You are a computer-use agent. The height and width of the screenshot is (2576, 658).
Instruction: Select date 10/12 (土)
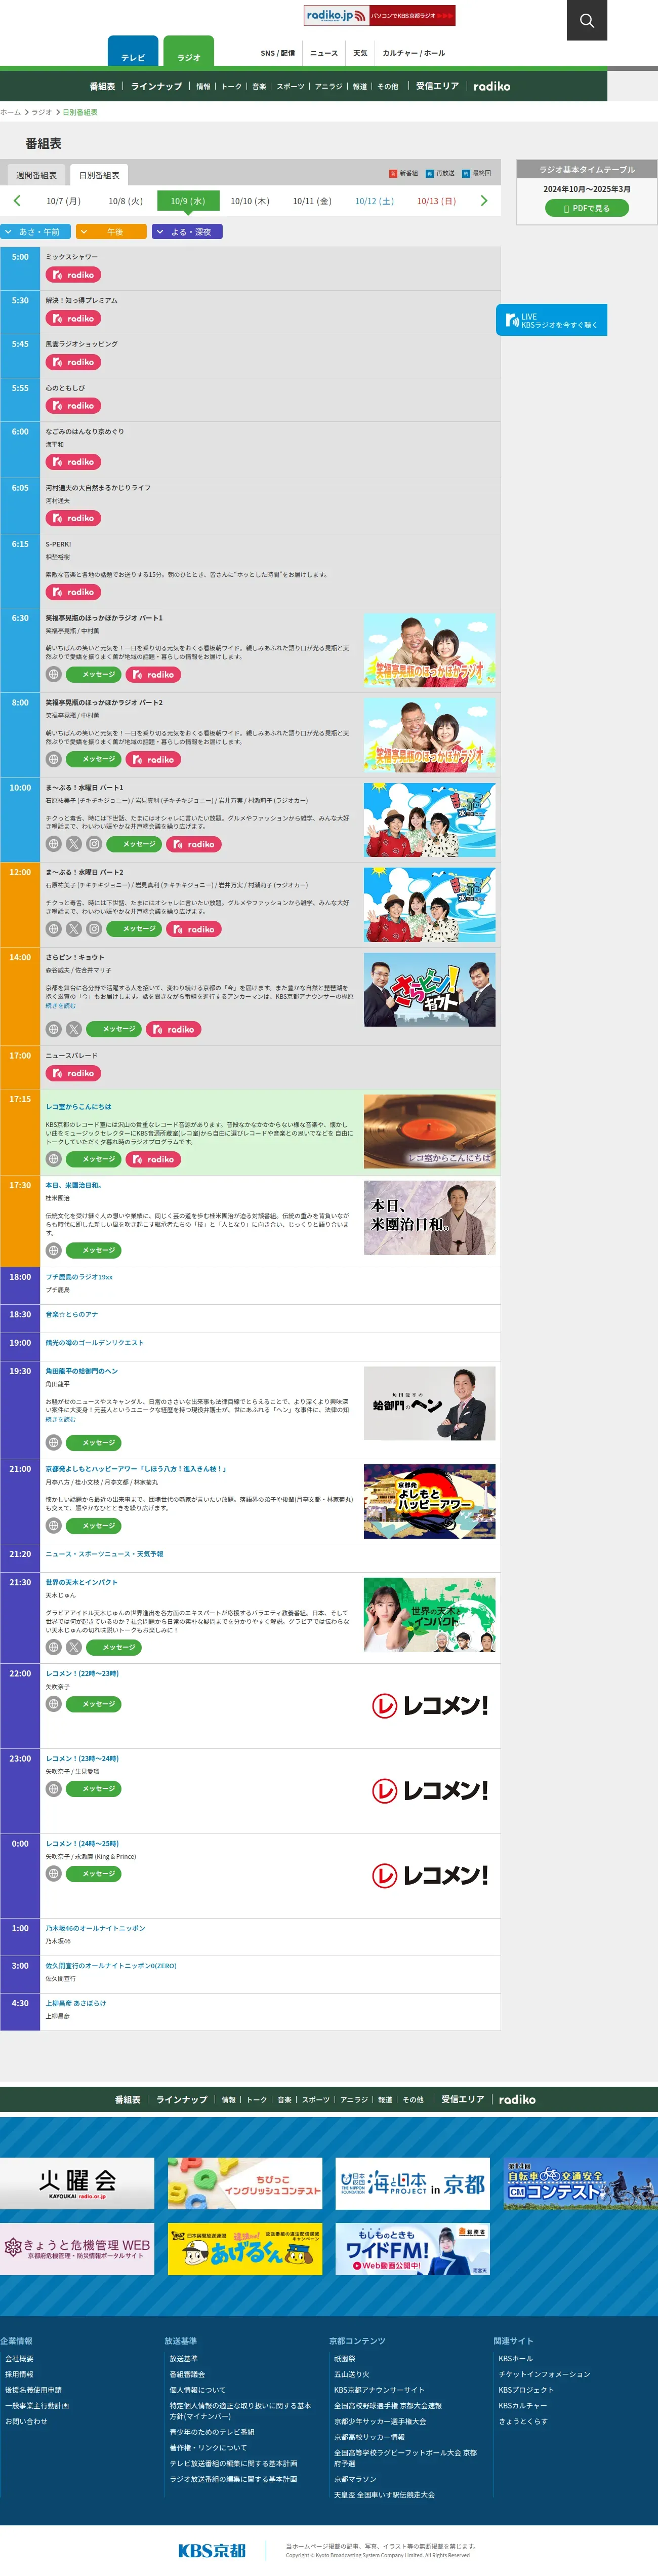pos(374,201)
